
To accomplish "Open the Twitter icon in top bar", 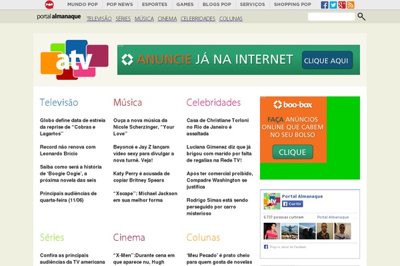I will (333, 5).
